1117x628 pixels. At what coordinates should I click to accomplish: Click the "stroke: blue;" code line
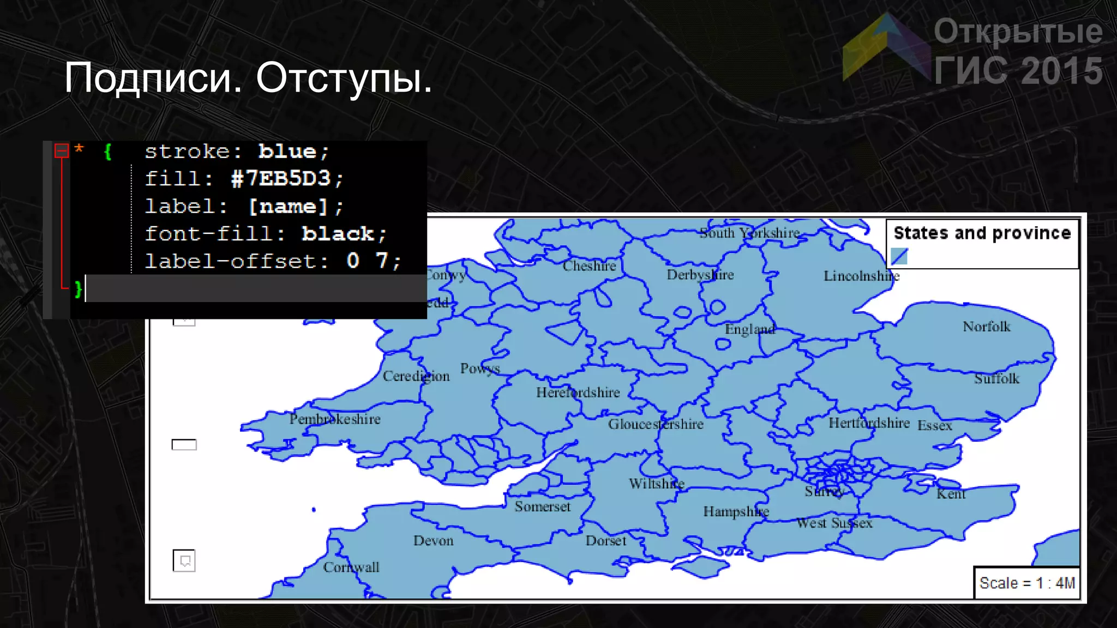(237, 152)
